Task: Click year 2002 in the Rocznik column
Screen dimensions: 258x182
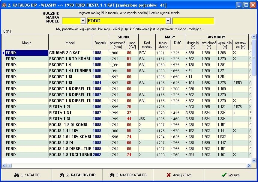Action: coord(100,155)
